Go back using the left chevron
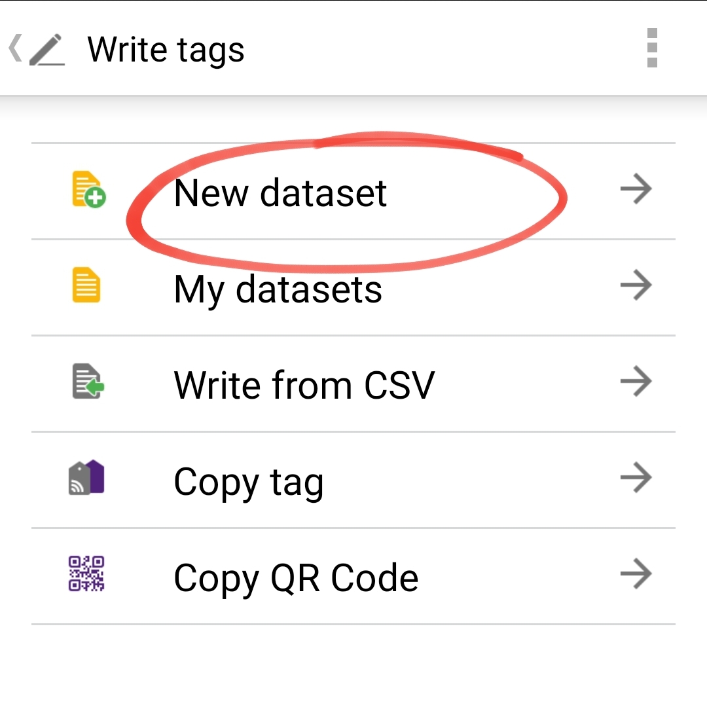The width and height of the screenshot is (707, 728). point(15,48)
